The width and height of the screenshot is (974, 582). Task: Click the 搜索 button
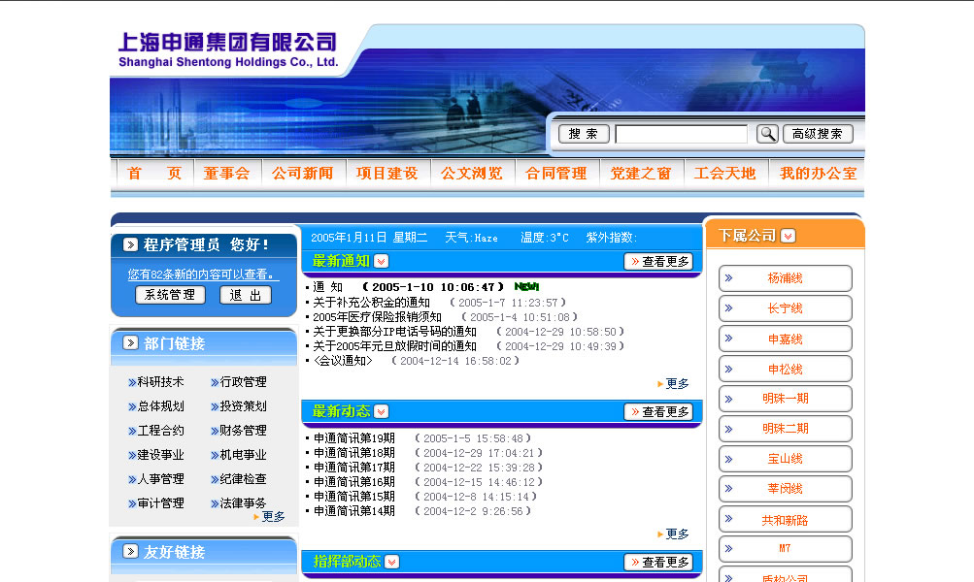click(584, 134)
